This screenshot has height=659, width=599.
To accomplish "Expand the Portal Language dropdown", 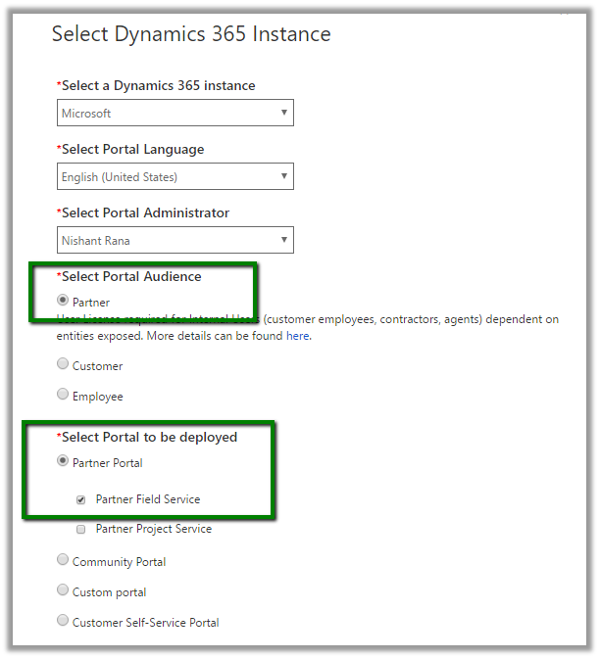I will point(175,177).
